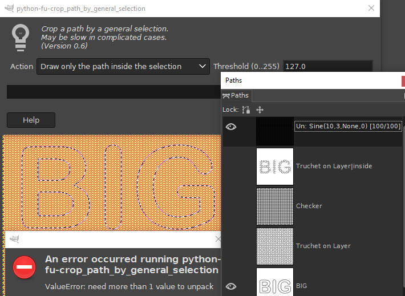
Task: Show the Checker path via eye column
Action: point(231,206)
